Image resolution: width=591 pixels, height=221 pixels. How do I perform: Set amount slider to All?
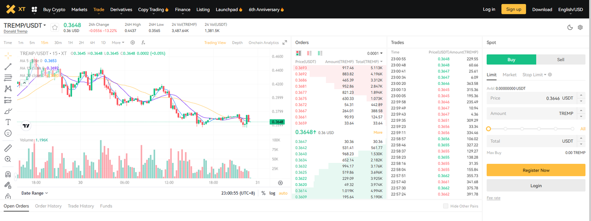pyautogui.click(x=583, y=129)
